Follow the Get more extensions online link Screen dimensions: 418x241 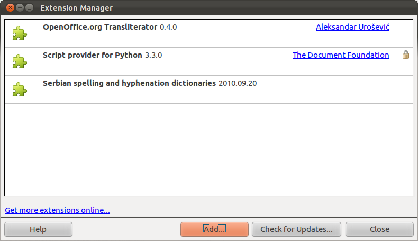(57, 210)
